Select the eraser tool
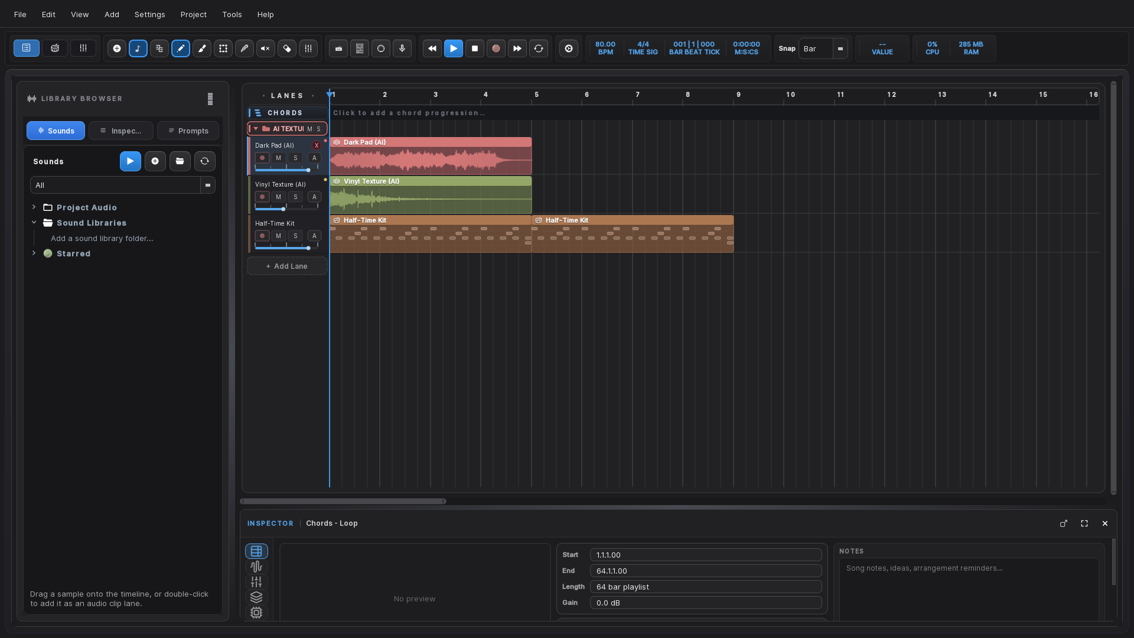 coord(287,48)
